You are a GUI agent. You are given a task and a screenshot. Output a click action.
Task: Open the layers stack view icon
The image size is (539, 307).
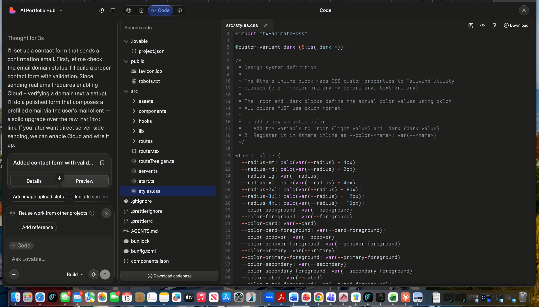pos(180,10)
